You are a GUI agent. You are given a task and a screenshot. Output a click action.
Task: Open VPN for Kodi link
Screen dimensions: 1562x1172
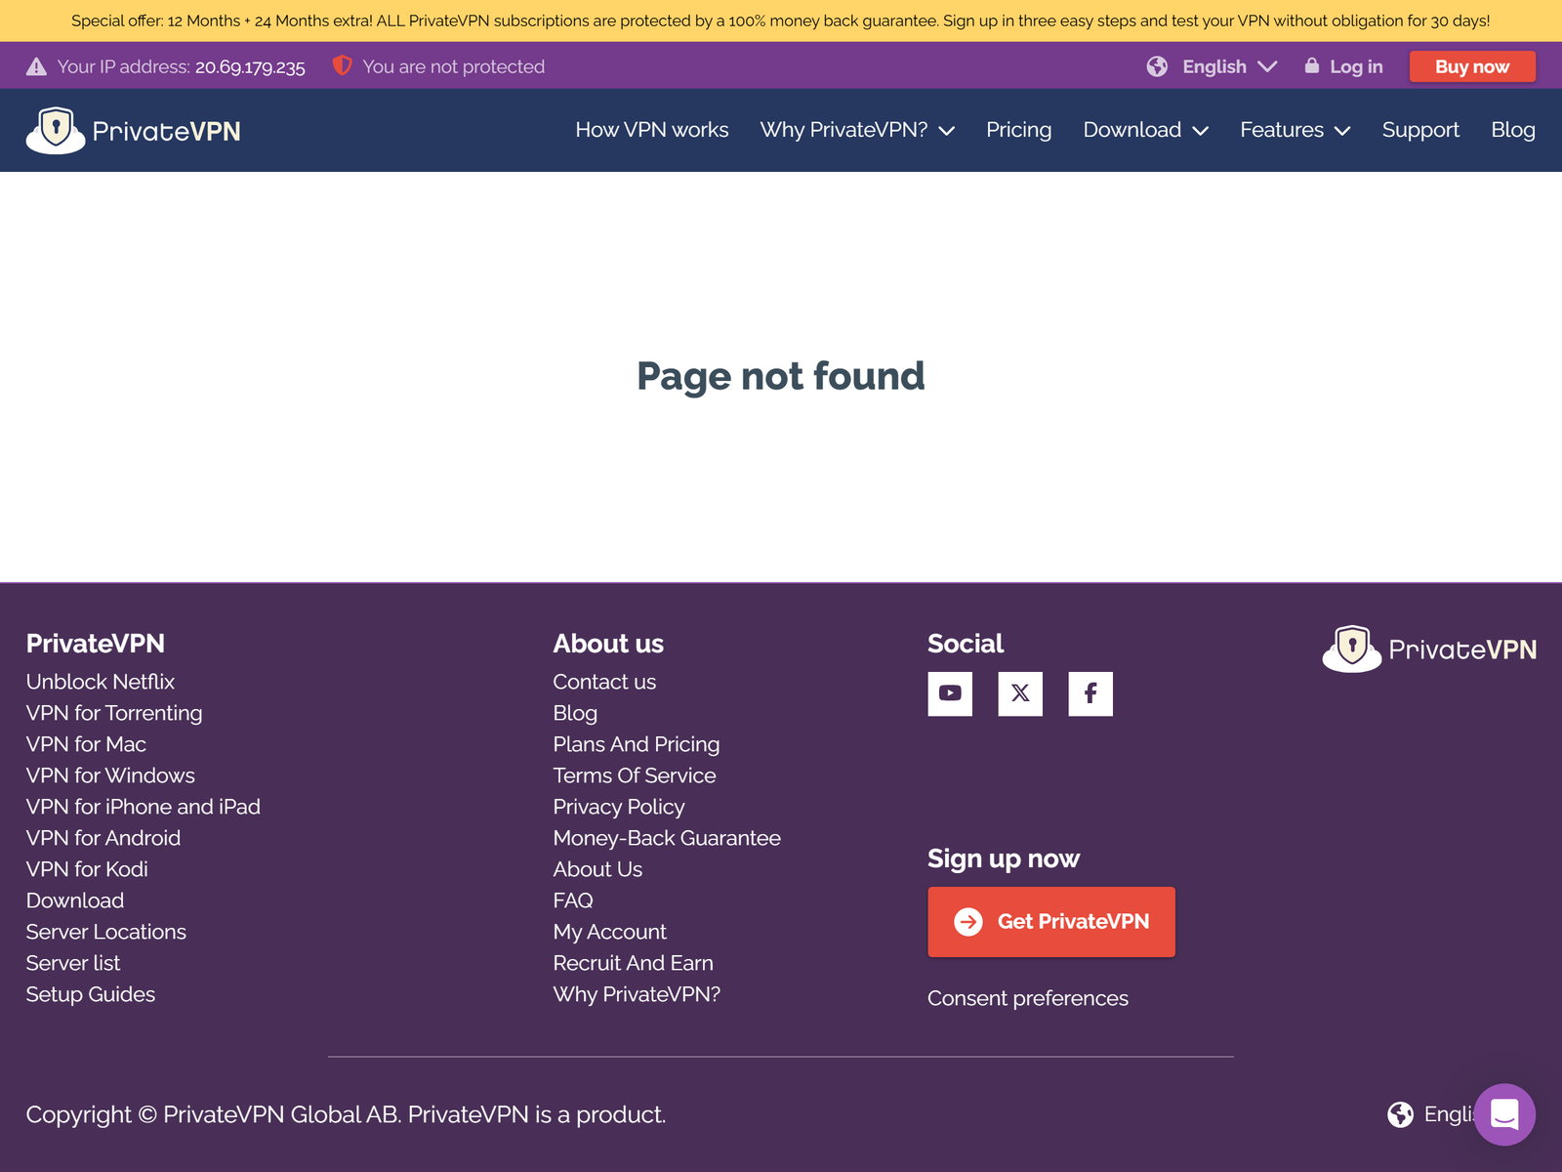(x=87, y=869)
